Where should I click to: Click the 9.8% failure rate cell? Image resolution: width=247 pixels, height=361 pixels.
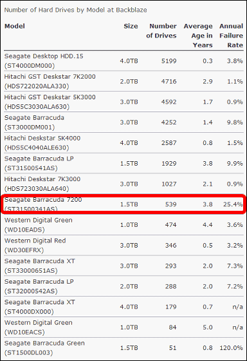[235, 122]
